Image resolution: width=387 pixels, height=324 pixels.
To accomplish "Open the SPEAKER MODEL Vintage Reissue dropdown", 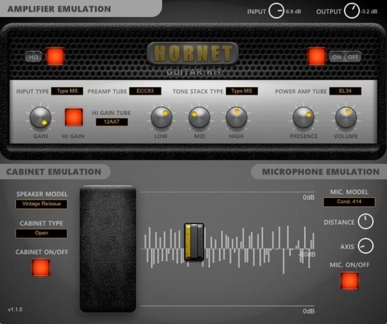I will coord(41,204).
